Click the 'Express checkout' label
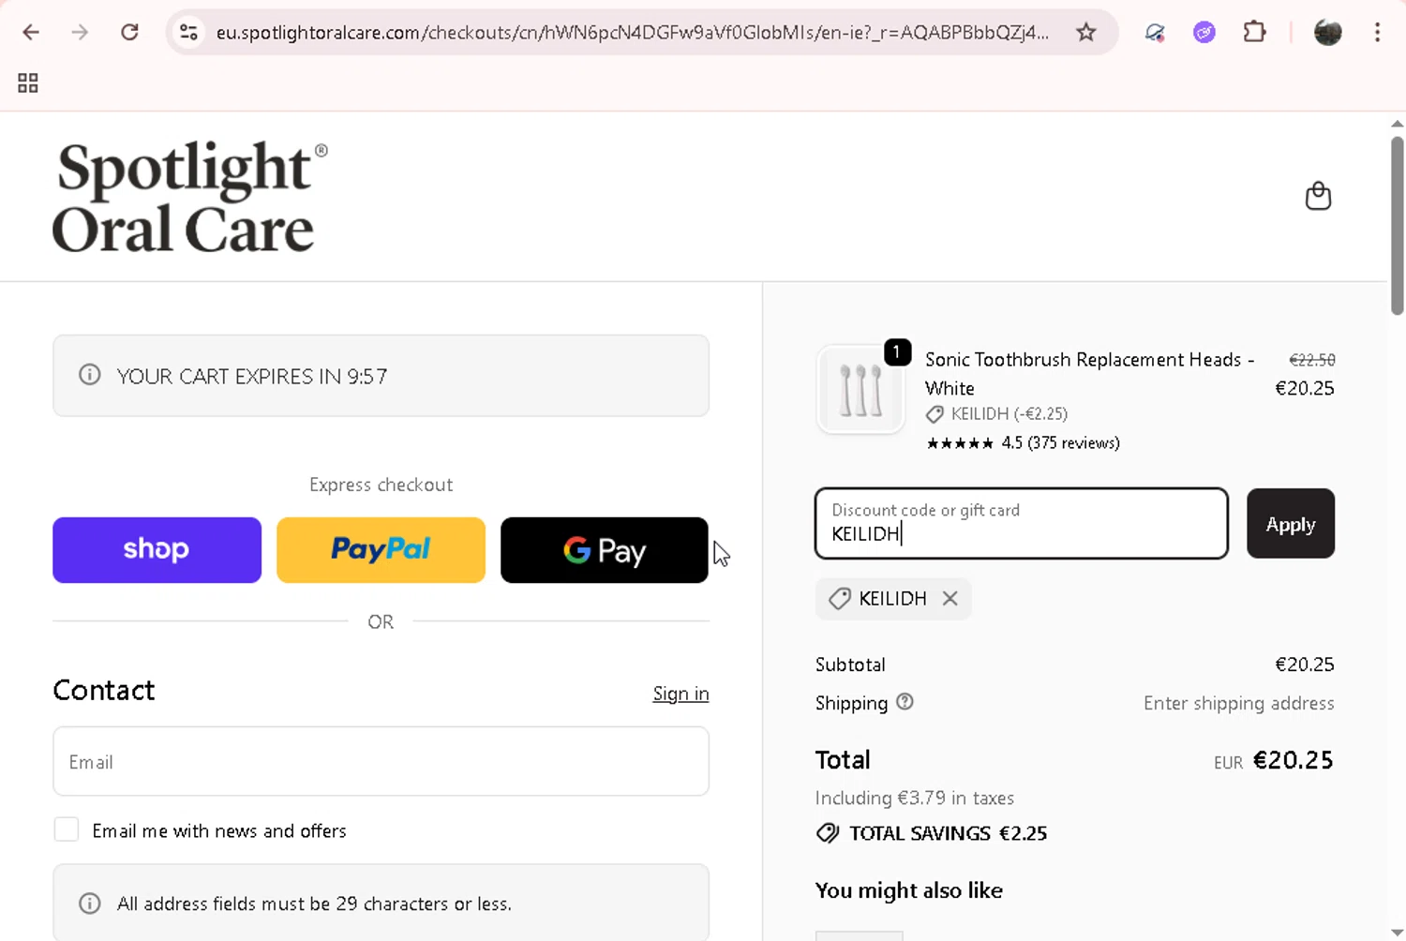 (381, 485)
